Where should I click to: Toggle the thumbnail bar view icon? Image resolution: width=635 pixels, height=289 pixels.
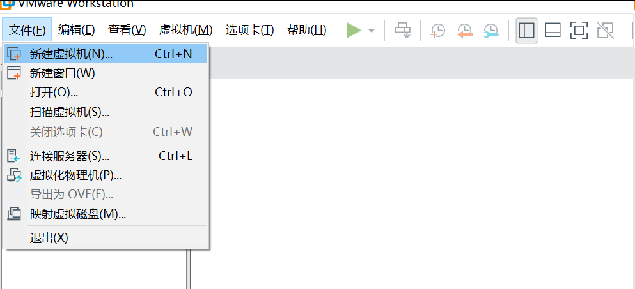tap(553, 31)
